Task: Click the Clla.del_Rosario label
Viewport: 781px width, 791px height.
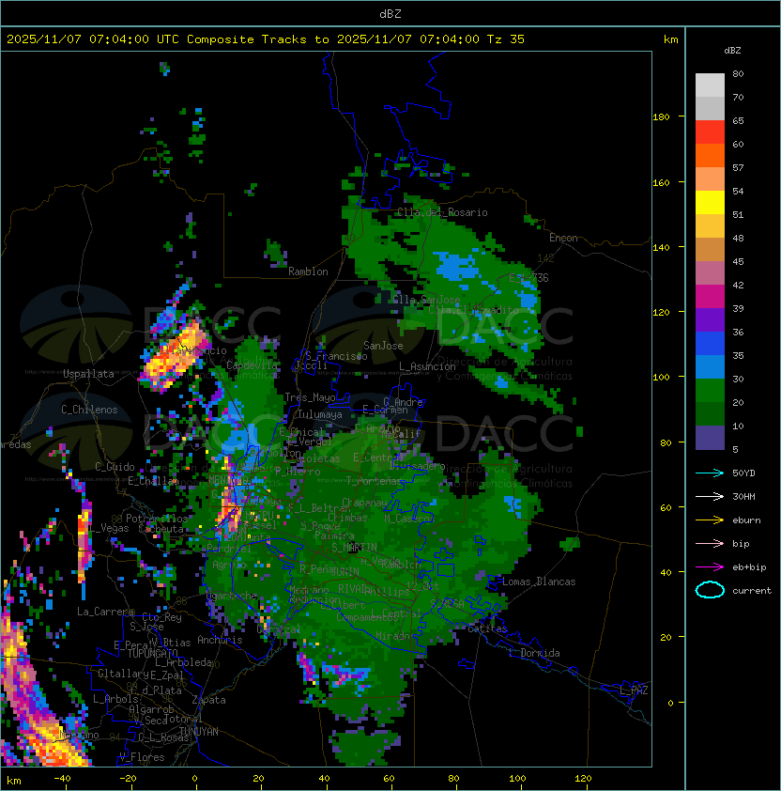Action: tap(442, 212)
